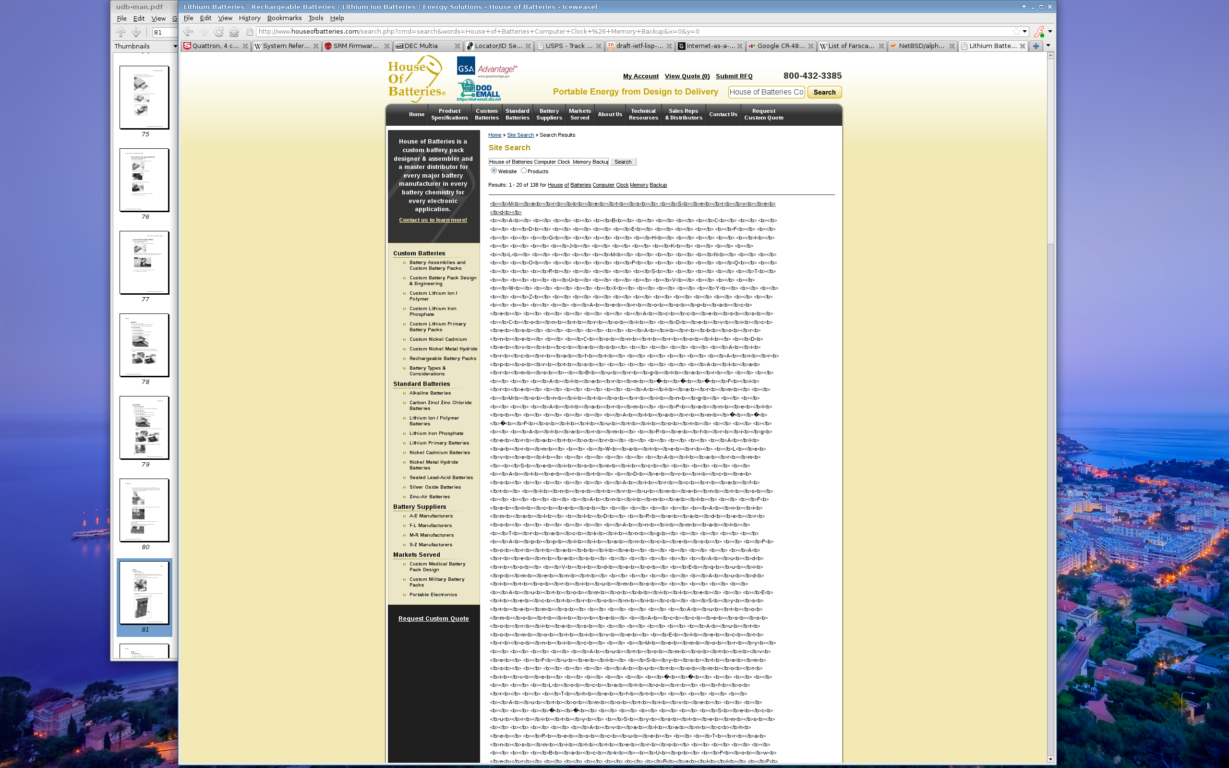The height and width of the screenshot is (768, 1229).
Task: Open the URL history dropdown arrow
Action: click(1025, 32)
